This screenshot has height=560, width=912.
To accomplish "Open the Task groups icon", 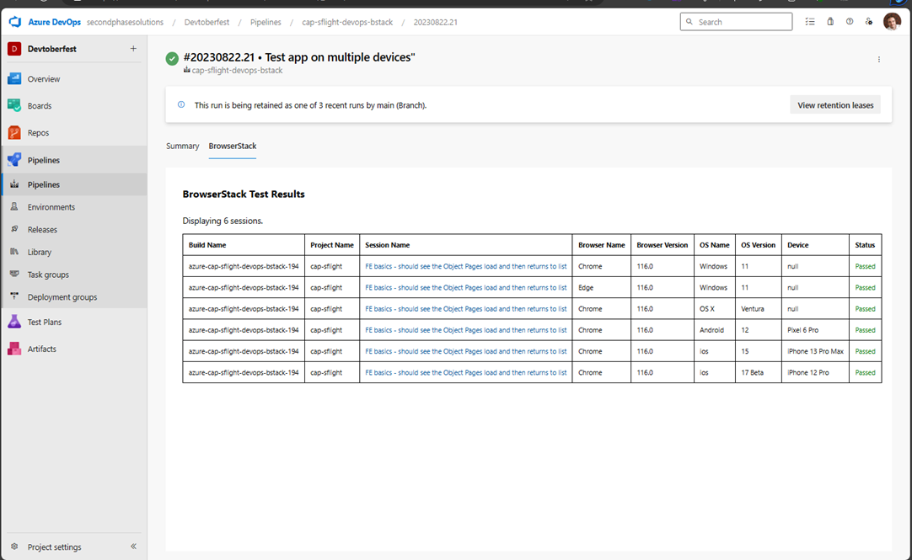I will [x=14, y=274].
